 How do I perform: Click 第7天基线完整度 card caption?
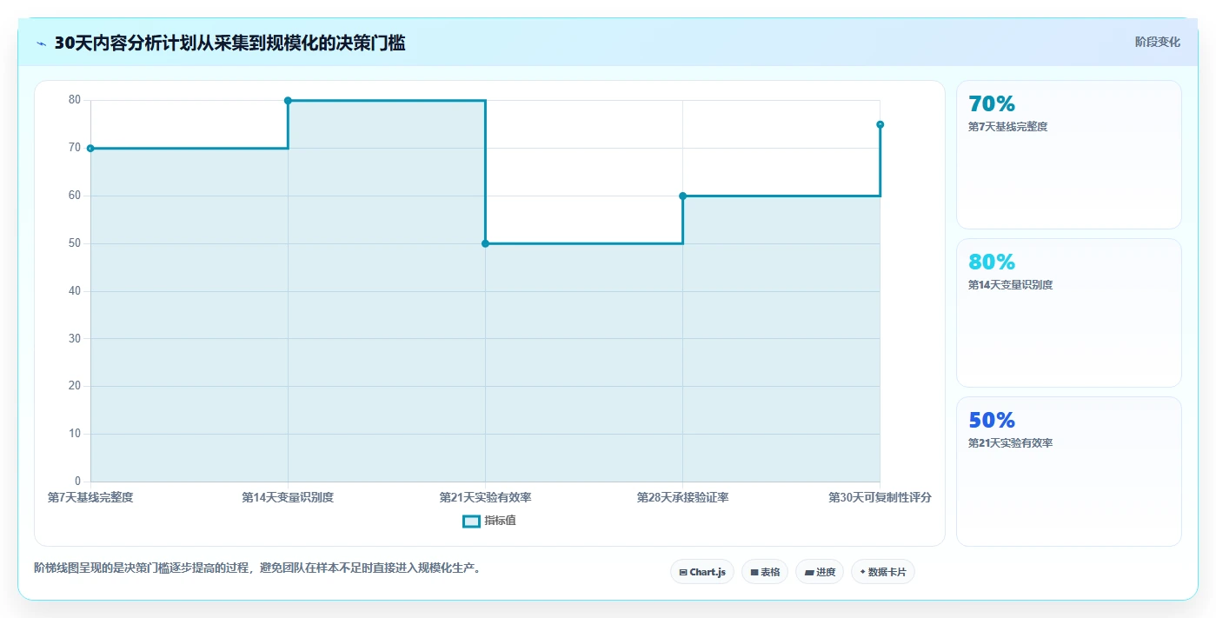tap(1008, 127)
